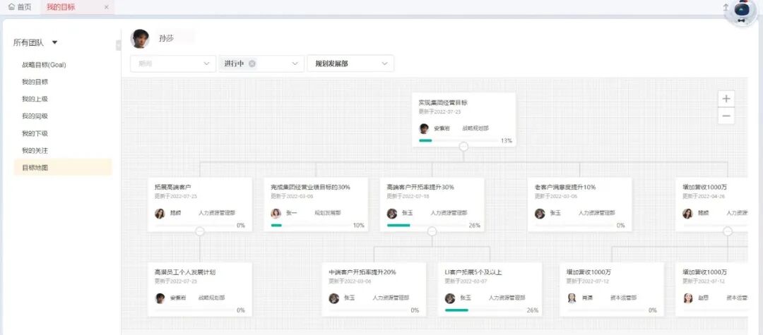Open the 规划发展部 department dropdown

pos(350,63)
